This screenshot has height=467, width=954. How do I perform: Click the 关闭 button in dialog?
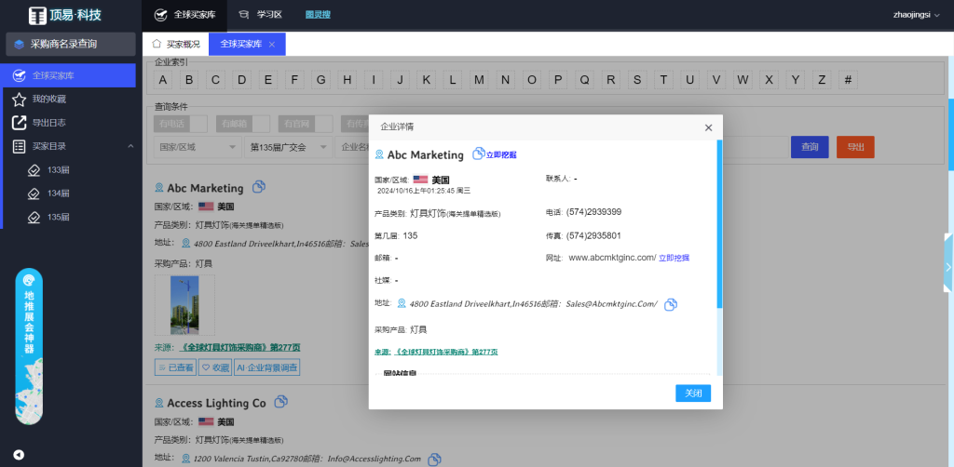pos(693,394)
